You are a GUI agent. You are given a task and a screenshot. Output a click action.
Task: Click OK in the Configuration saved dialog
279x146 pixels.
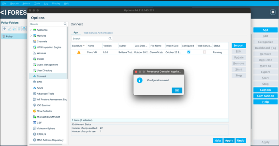click(177, 91)
